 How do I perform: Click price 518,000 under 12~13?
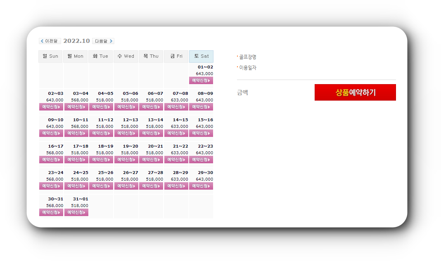tap(130, 127)
